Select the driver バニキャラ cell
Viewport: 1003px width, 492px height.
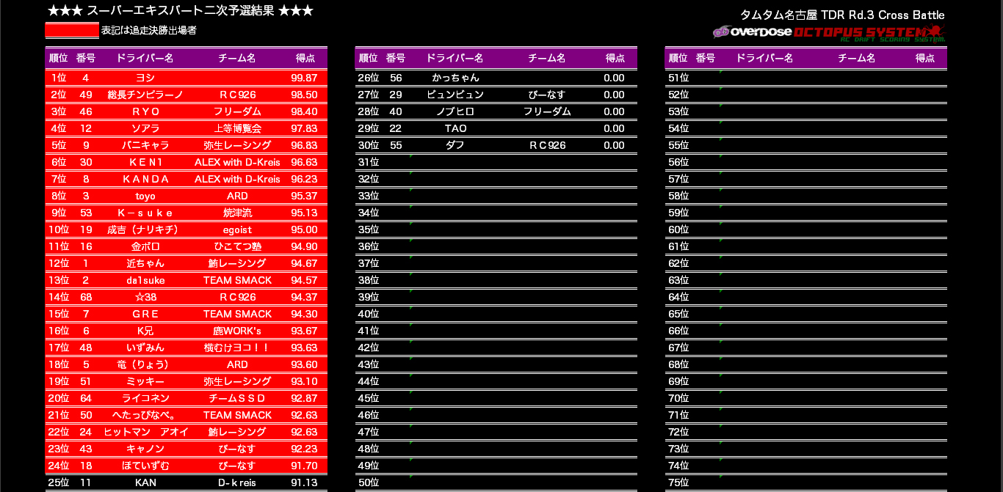(x=145, y=145)
